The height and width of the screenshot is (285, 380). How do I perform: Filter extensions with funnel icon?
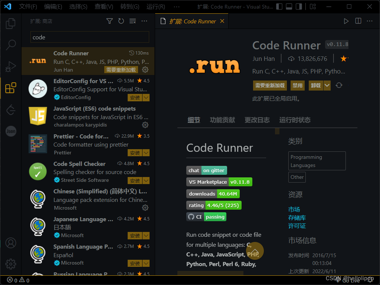109,21
